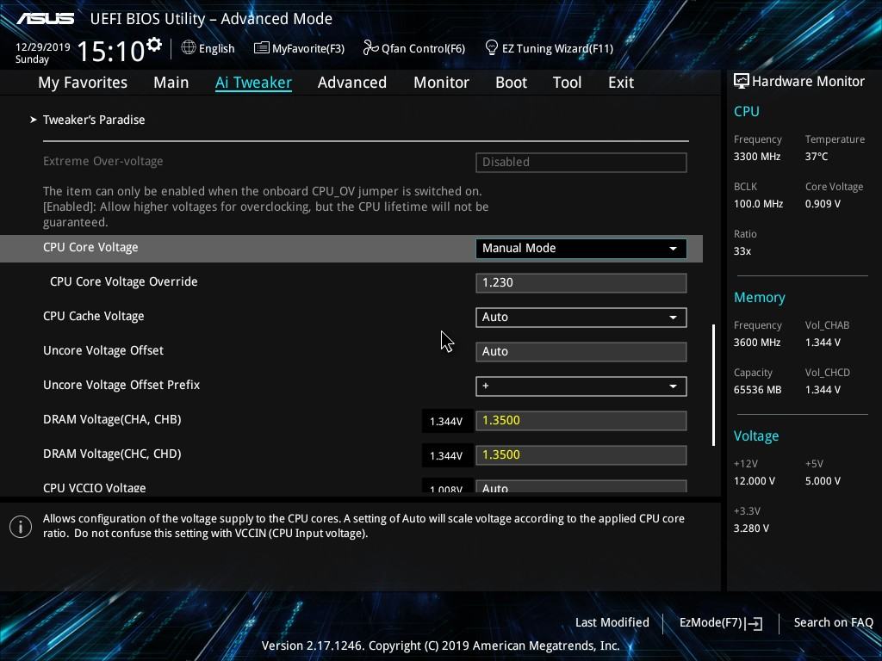Click memory capacity 65536 MB

[758, 390]
